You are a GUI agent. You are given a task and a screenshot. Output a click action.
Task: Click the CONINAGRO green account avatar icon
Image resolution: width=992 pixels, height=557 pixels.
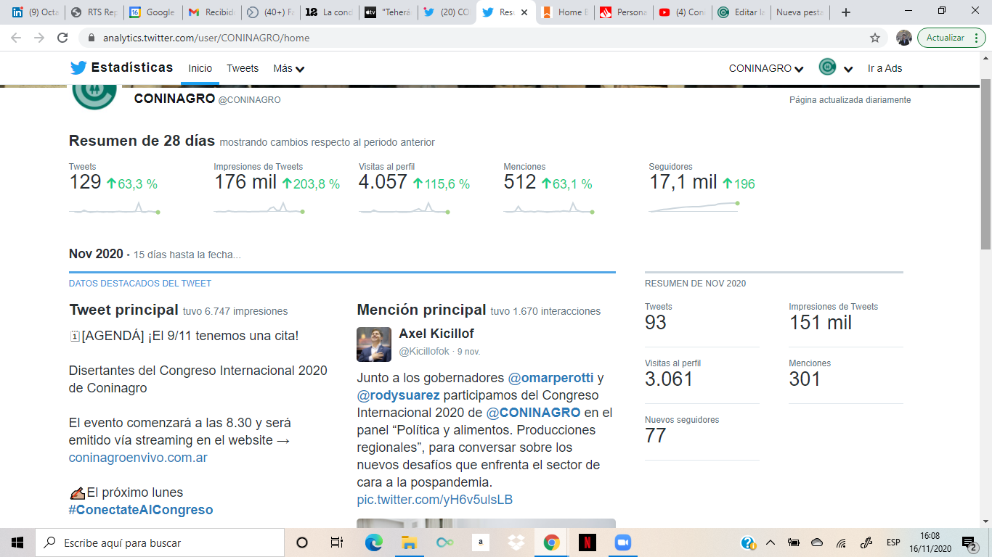tap(827, 67)
